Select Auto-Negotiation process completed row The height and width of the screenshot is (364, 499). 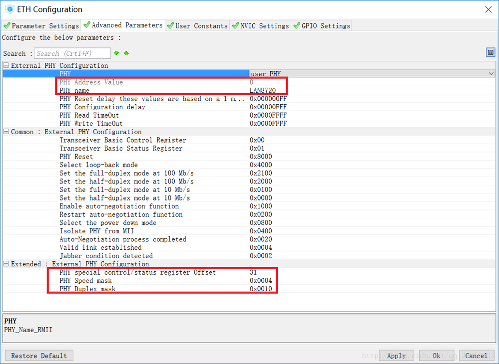pos(249,239)
